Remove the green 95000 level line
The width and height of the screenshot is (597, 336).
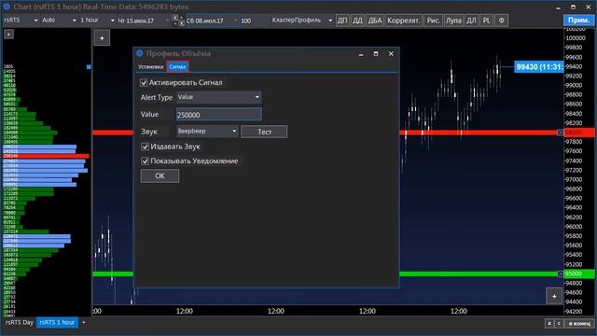pos(560,273)
